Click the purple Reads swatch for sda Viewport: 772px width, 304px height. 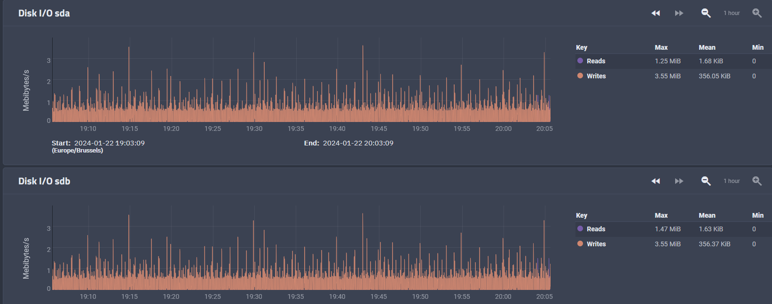(580, 61)
